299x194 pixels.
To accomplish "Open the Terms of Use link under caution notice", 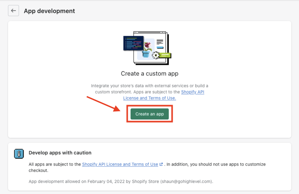I will coord(120,164).
